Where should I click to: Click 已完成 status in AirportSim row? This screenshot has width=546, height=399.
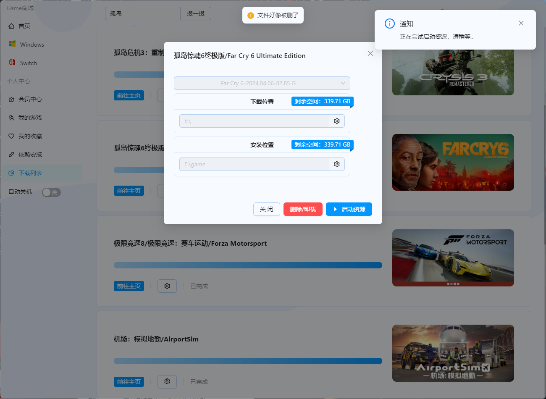tap(199, 382)
